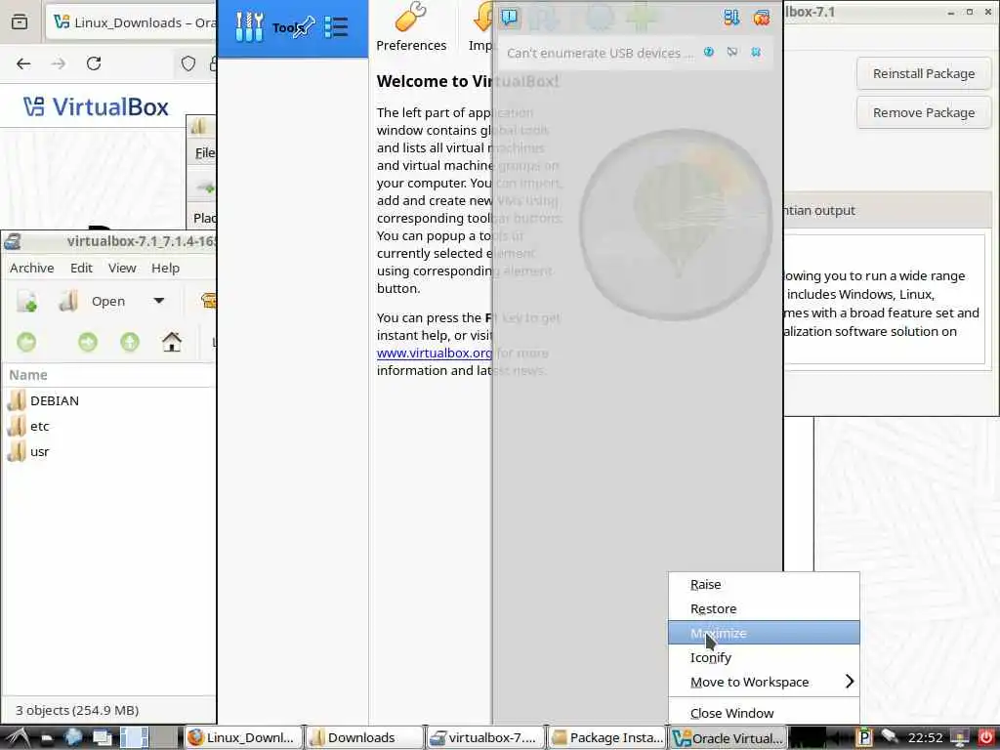
Task: Open the Help menu in archive manager
Action: point(165,268)
